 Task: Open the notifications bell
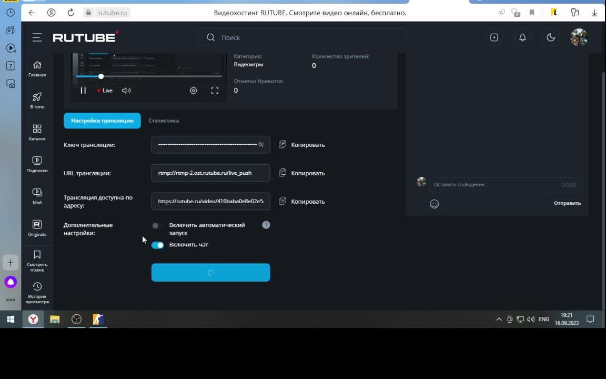tap(522, 37)
